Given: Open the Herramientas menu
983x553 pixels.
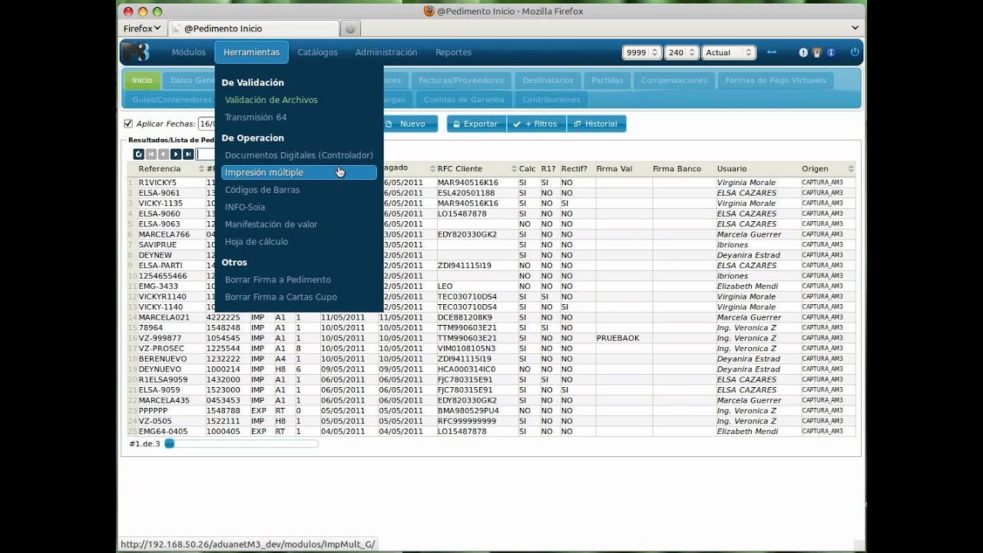Looking at the screenshot, I should point(252,52).
